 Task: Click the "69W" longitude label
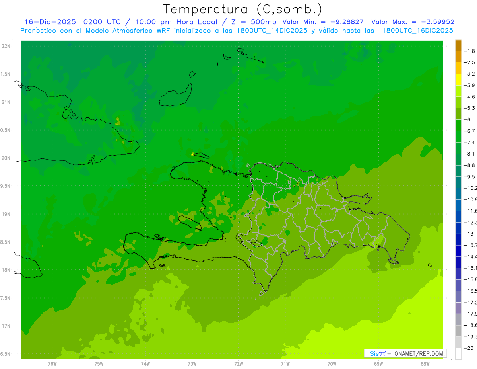tap(378, 364)
